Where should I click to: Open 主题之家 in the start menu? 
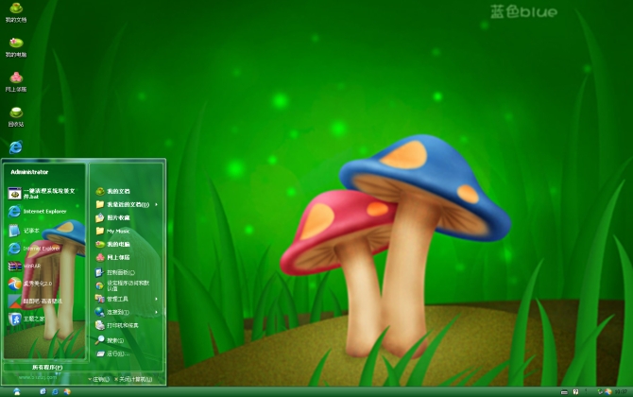33,319
